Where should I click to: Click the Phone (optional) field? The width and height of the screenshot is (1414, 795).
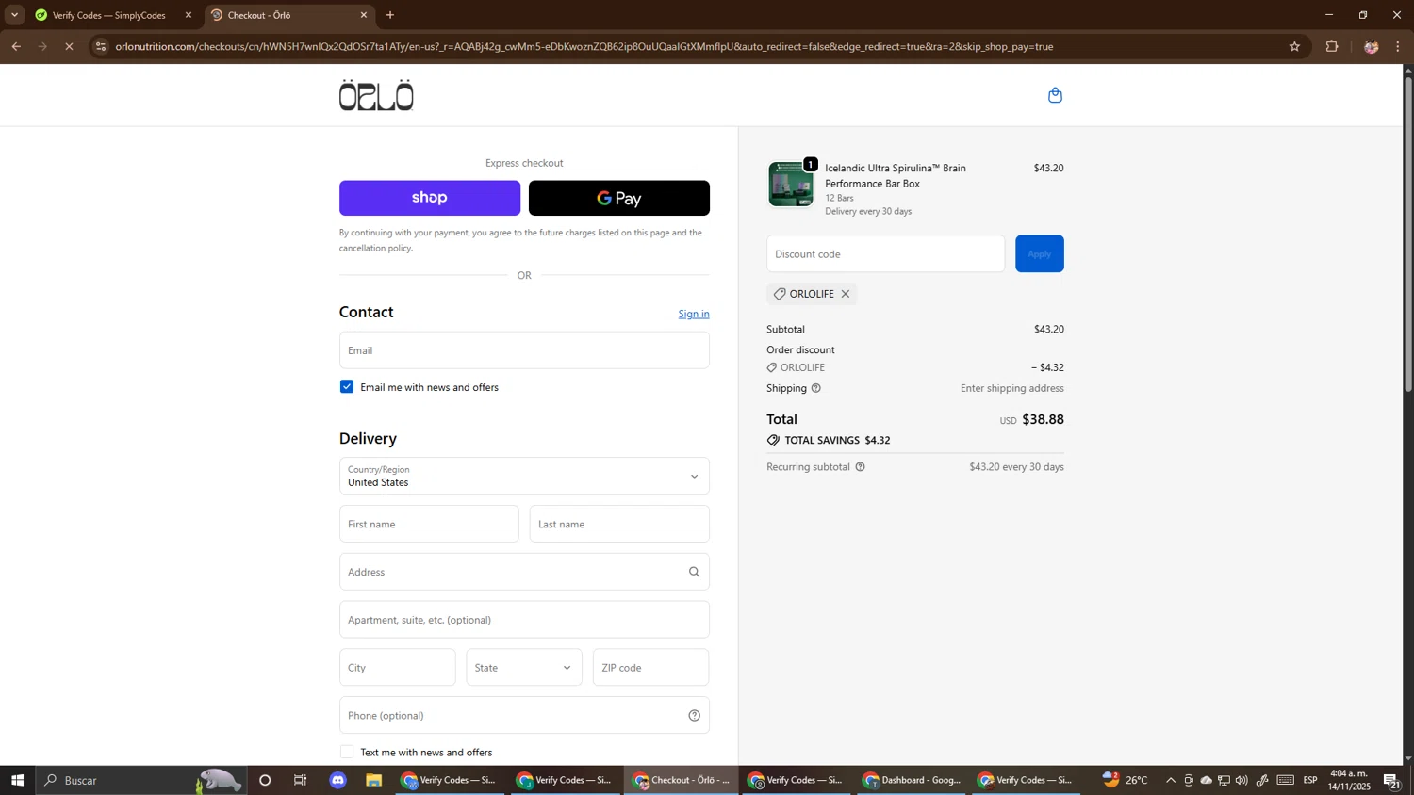tap(524, 716)
